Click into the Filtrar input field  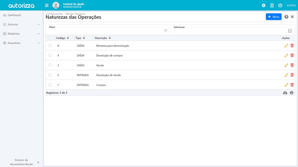tap(104, 31)
